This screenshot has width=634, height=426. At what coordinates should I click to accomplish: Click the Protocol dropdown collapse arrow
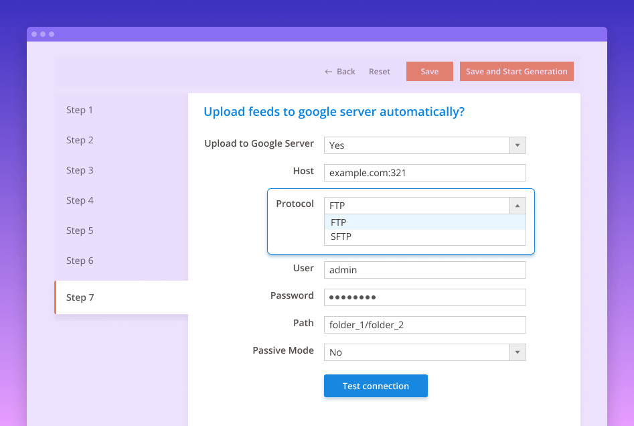[516, 206]
